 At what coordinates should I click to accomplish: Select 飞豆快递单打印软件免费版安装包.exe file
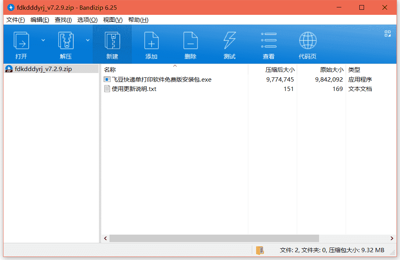(161, 80)
